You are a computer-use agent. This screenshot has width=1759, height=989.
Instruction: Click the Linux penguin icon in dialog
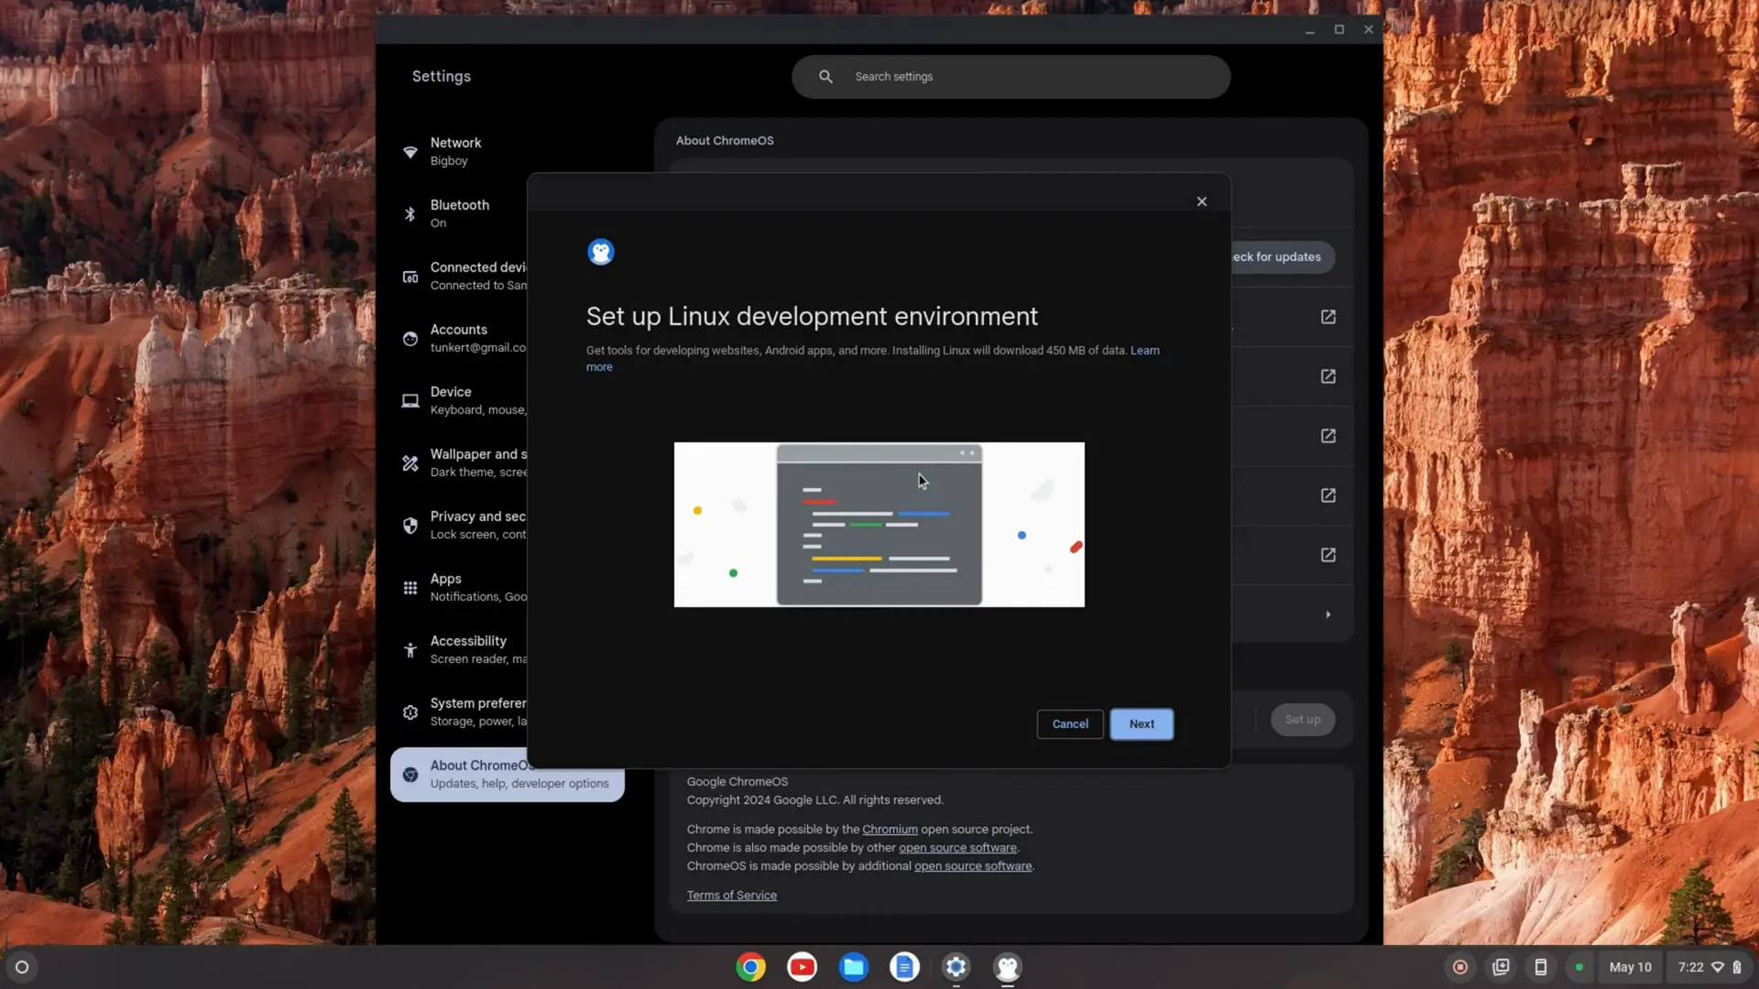(x=601, y=252)
